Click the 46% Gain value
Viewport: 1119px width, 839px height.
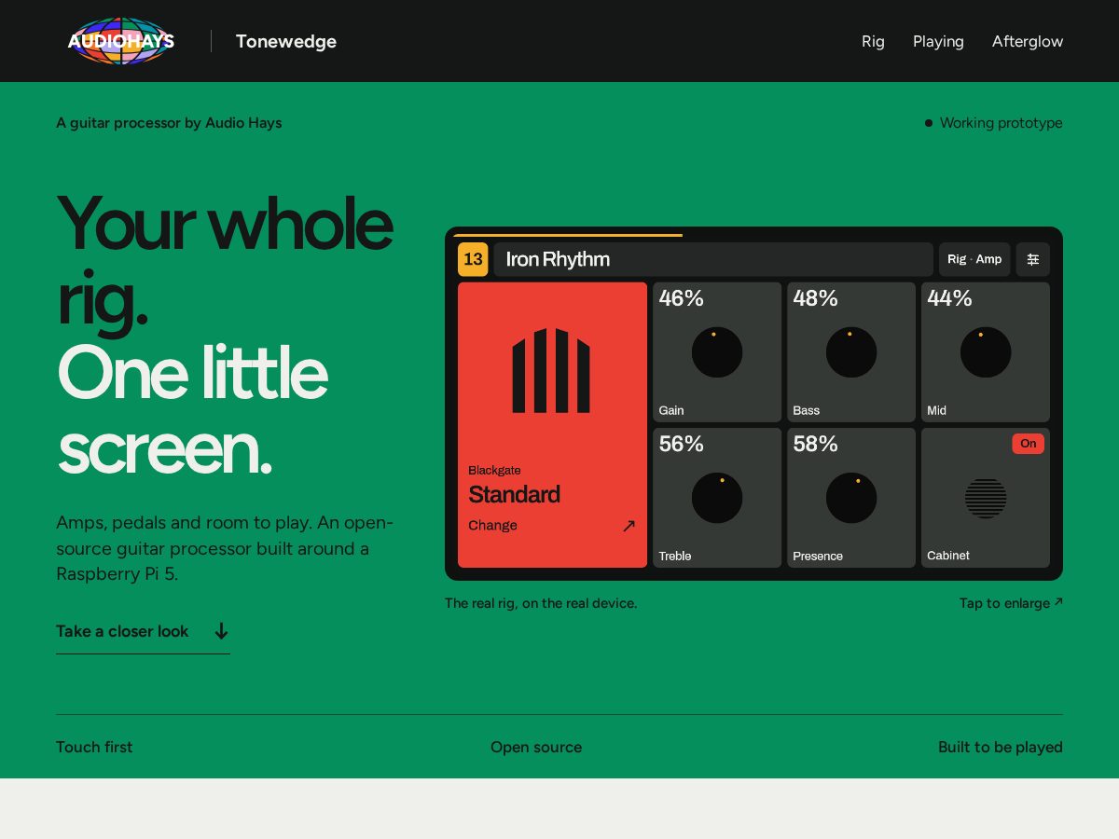tap(682, 298)
